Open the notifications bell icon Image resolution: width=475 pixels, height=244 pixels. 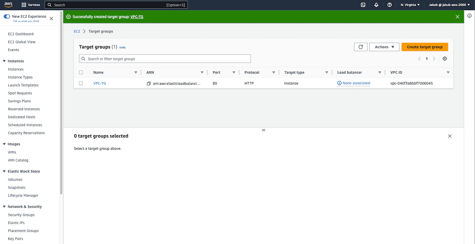point(376,5)
